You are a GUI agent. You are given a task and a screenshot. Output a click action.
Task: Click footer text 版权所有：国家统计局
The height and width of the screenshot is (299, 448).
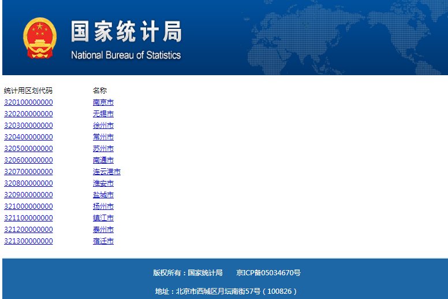coord(188,272)
